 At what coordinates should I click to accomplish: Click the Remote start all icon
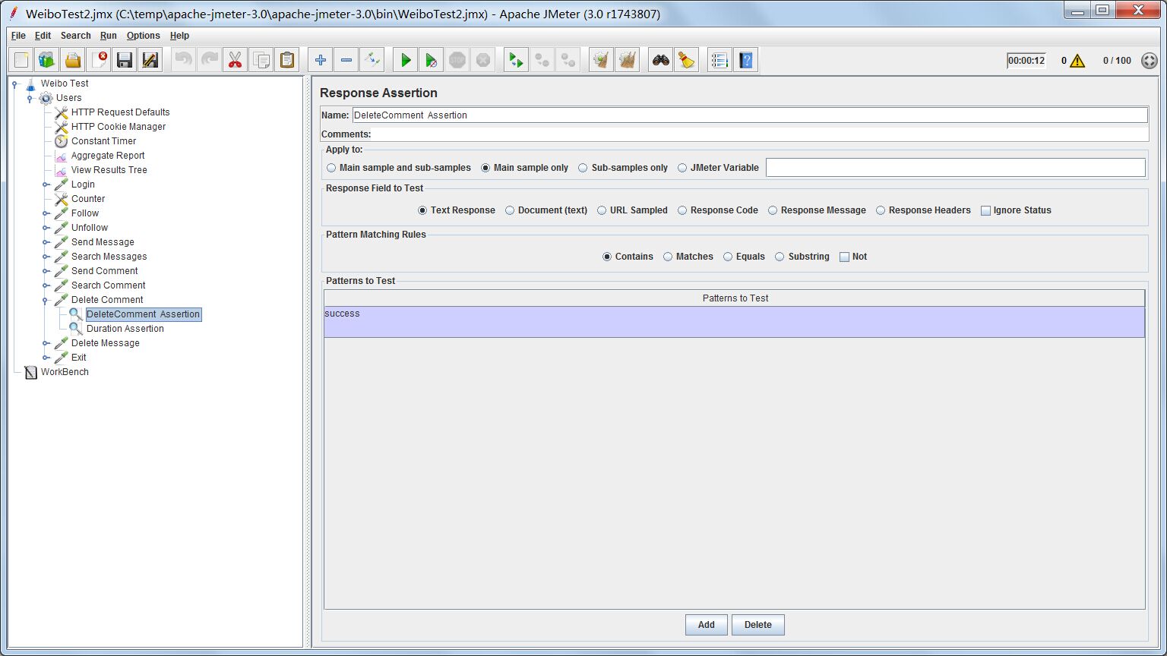[517, 60]
